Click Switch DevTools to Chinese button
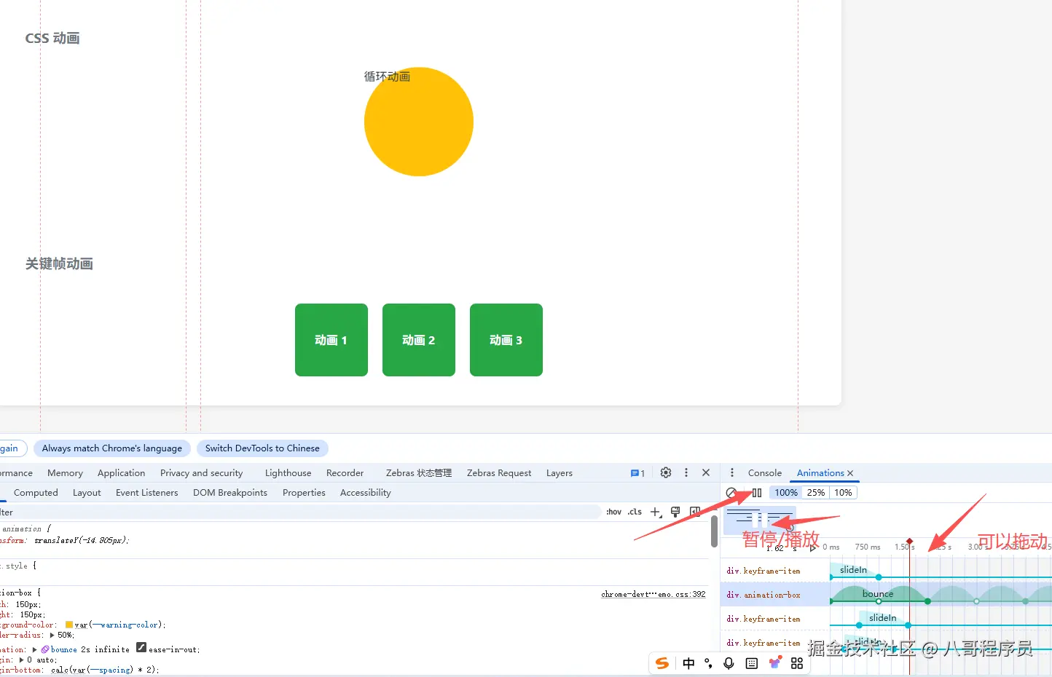 click(262, 448)
